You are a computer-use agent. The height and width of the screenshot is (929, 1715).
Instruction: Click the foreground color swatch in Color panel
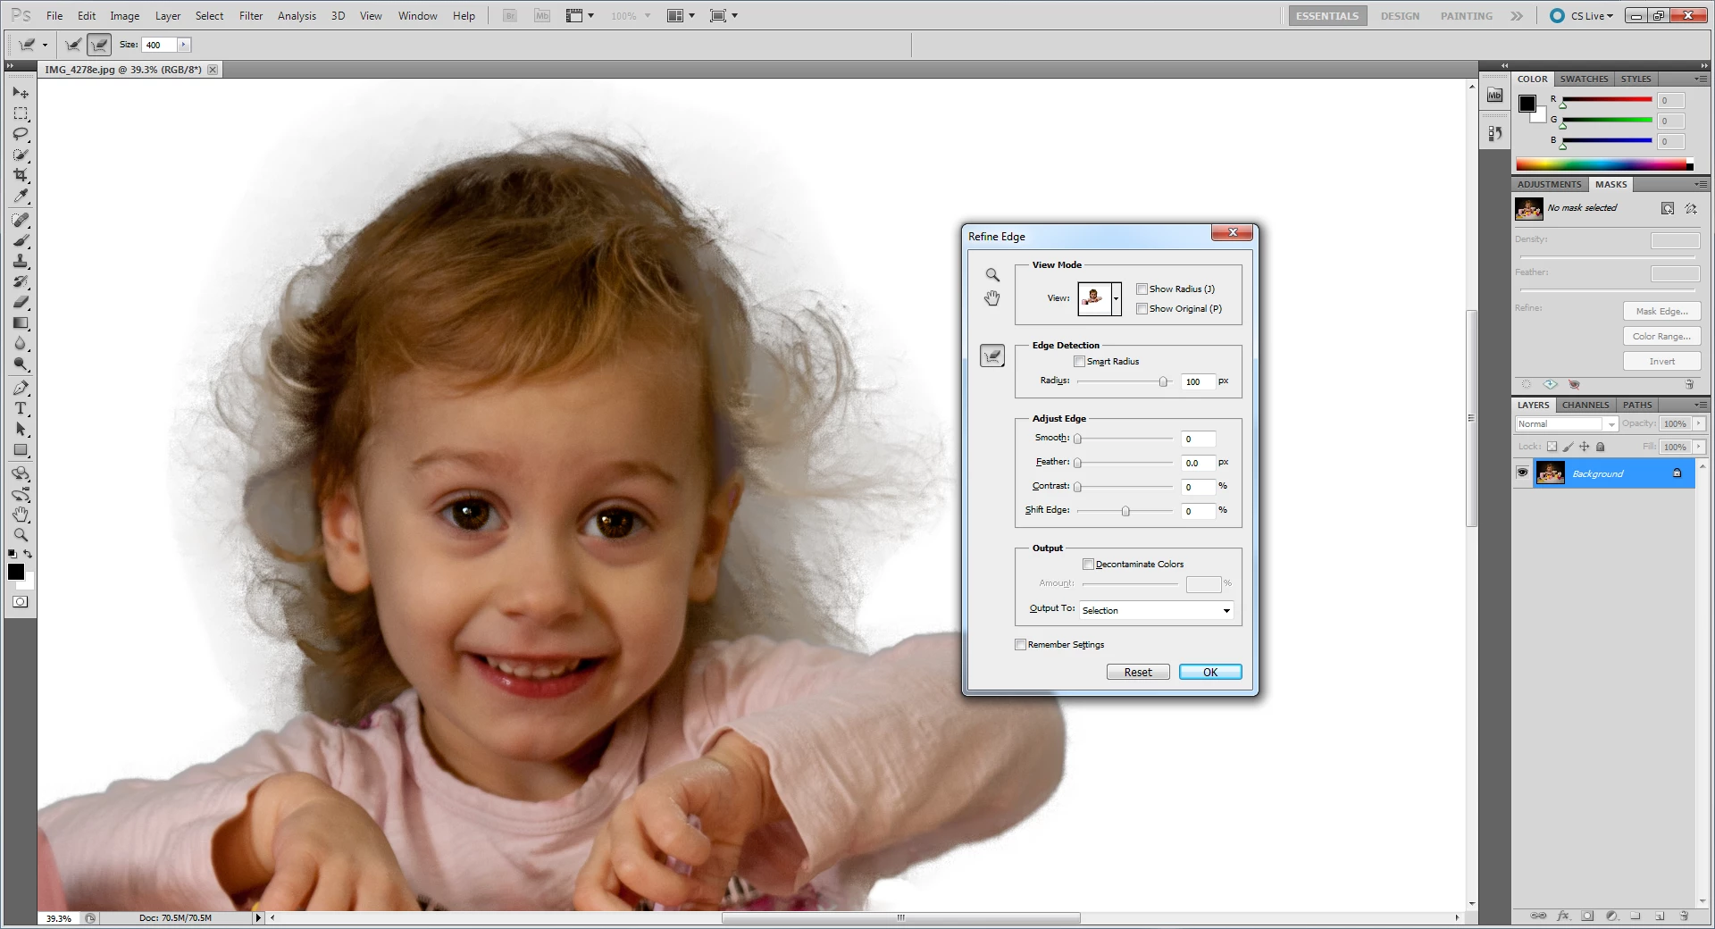[x=1527, y=104]
